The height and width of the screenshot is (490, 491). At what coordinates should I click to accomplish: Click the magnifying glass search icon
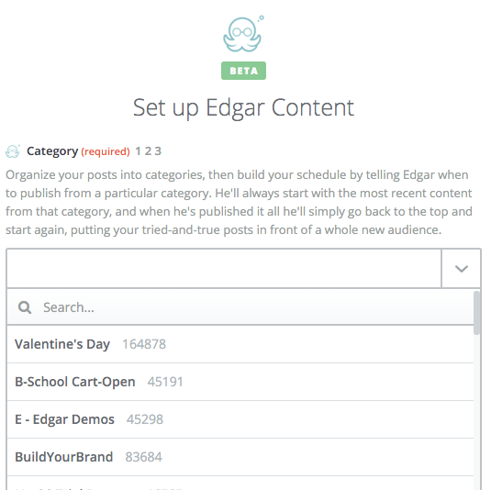pos(25,307)
